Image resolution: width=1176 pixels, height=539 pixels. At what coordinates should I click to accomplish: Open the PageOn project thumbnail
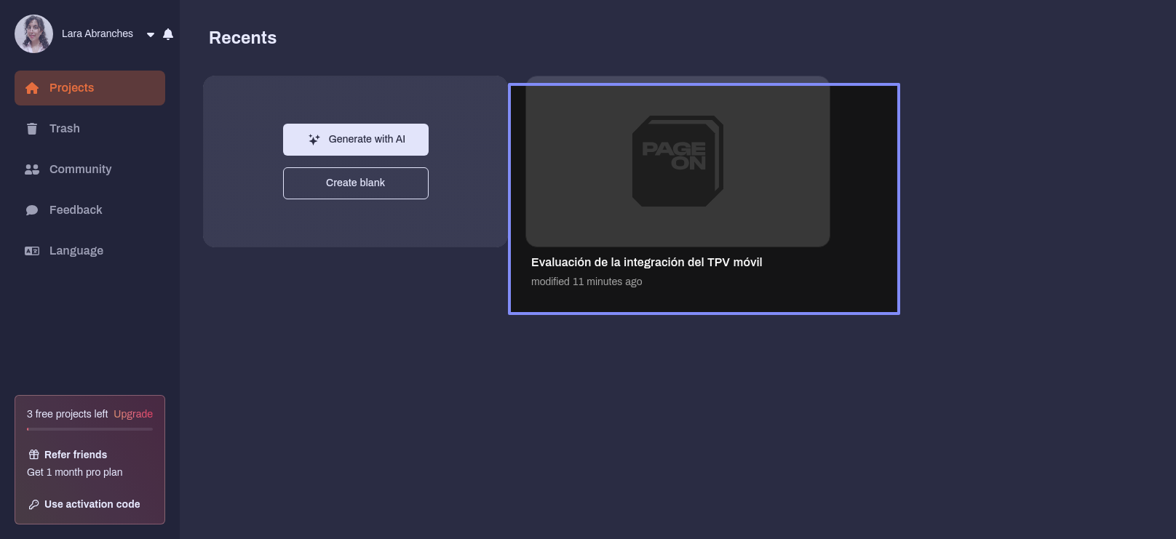pyautogui.click(x=678, y=161)
